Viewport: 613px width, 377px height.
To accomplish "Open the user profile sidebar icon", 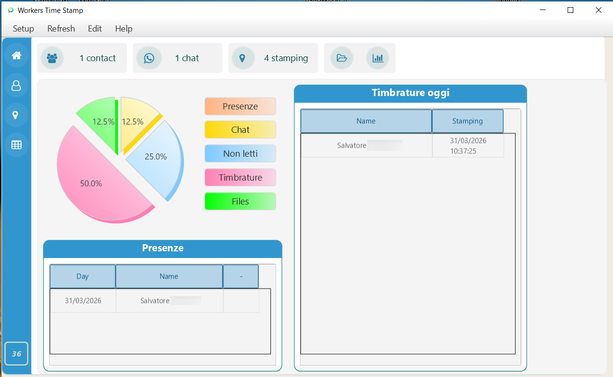I will pos(16,86).
